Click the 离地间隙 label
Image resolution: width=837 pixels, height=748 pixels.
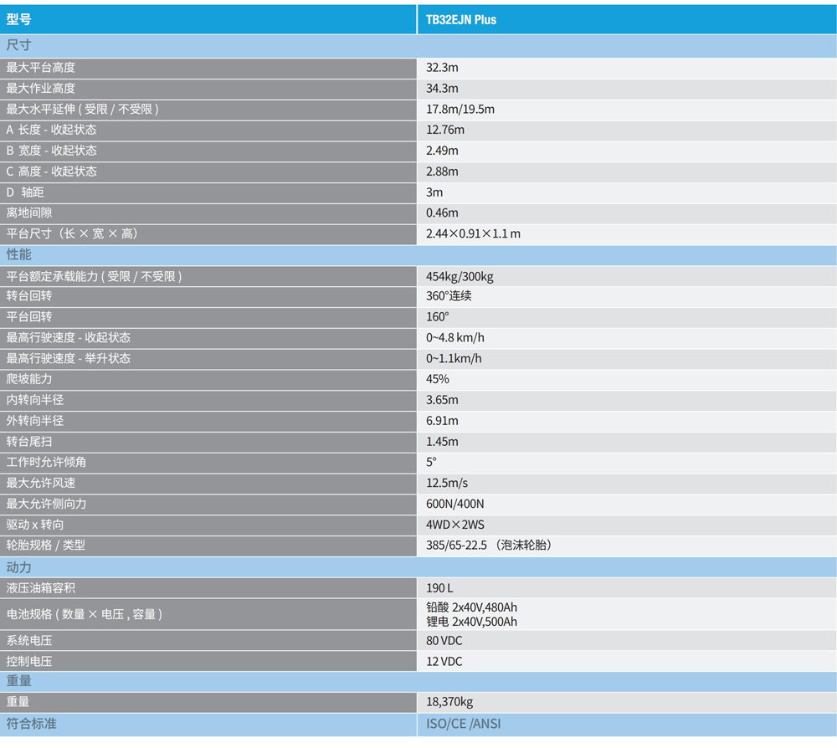point(29,213)
